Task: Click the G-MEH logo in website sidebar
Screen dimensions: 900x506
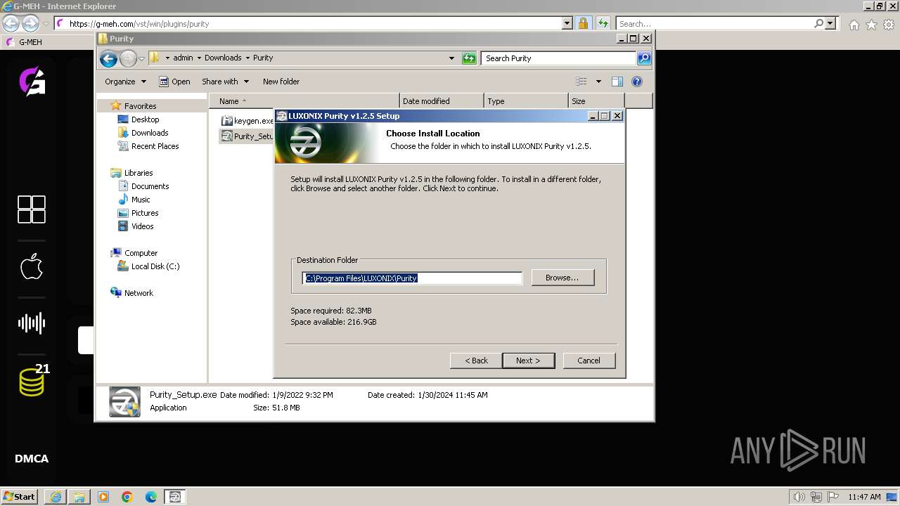Action: pyautogui.click(x=32, y=81)
